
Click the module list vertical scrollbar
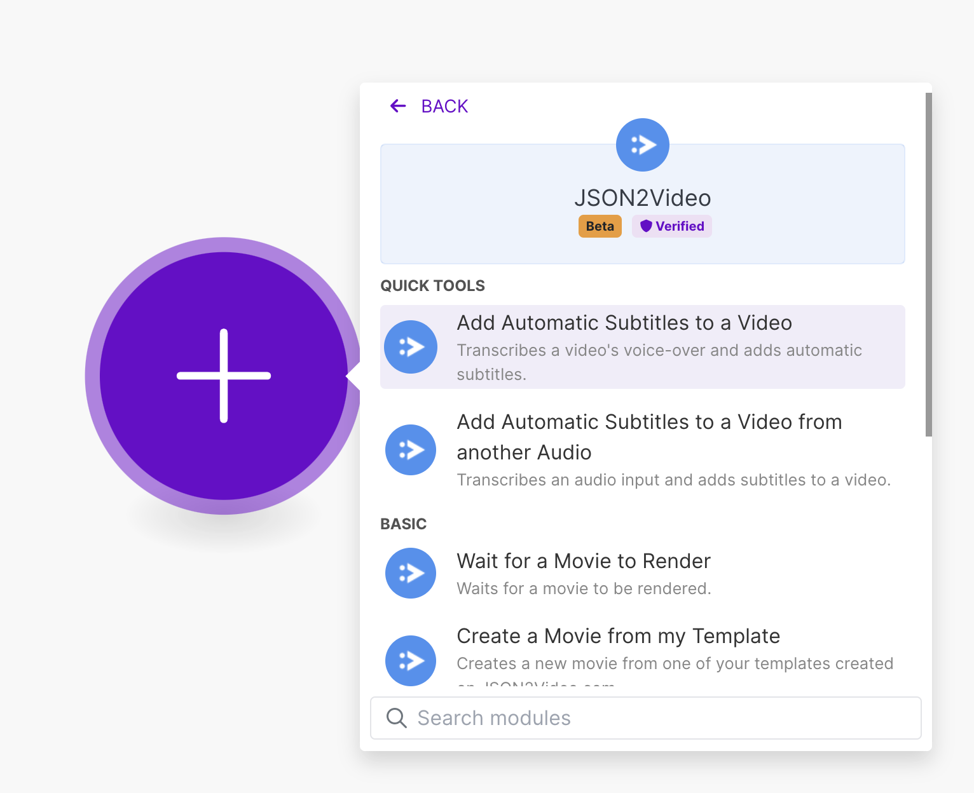[929, 264]
